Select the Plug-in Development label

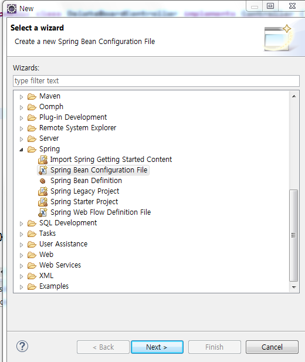click(73, 117)
